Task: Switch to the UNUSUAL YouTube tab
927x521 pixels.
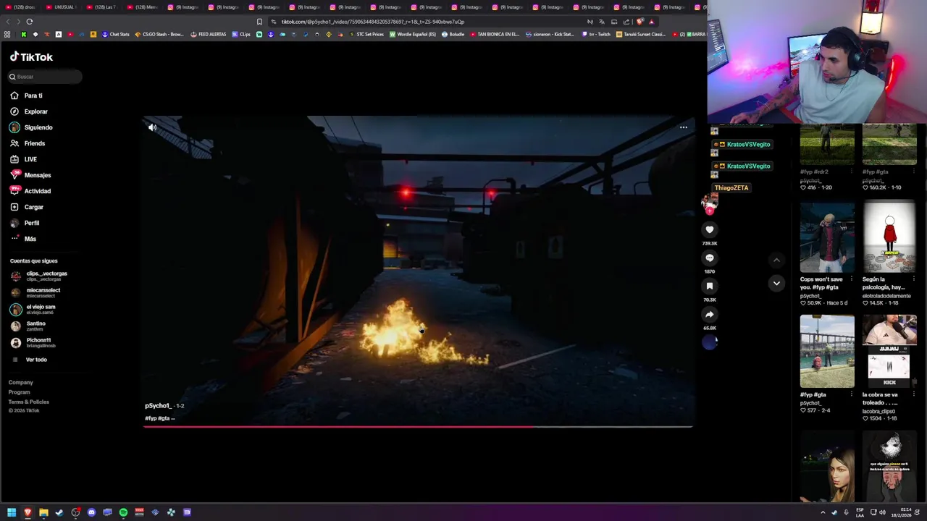Action: point(62,7)
